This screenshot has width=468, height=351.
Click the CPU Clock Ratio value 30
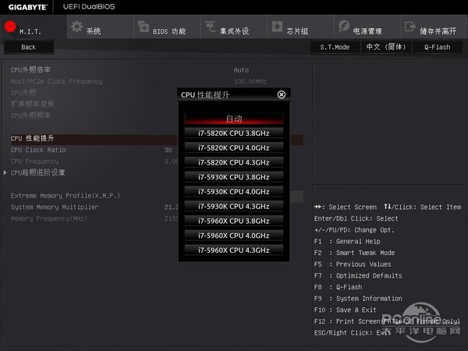(168, 150)
